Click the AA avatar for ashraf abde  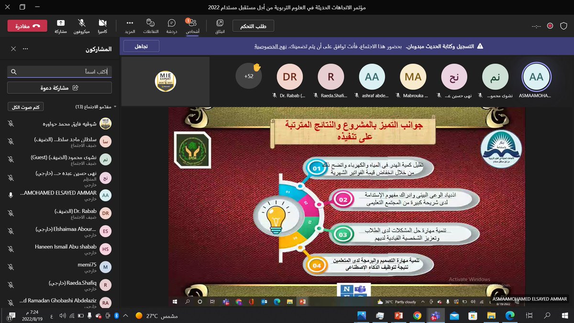coord(372,77)
